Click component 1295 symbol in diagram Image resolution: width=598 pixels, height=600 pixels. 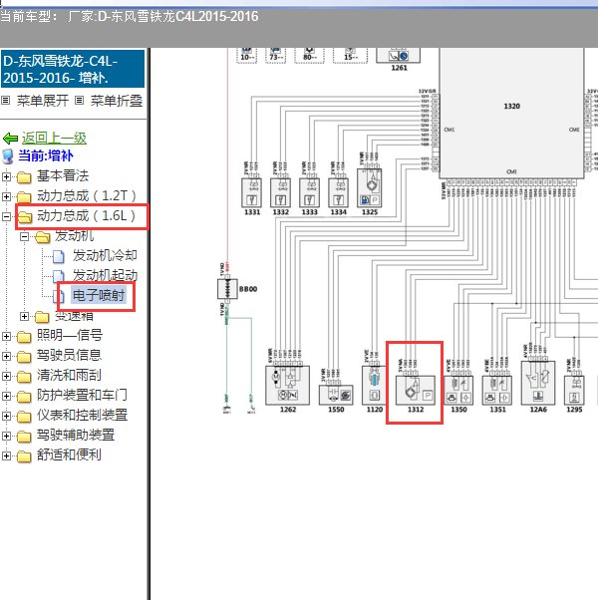(574, 390)
